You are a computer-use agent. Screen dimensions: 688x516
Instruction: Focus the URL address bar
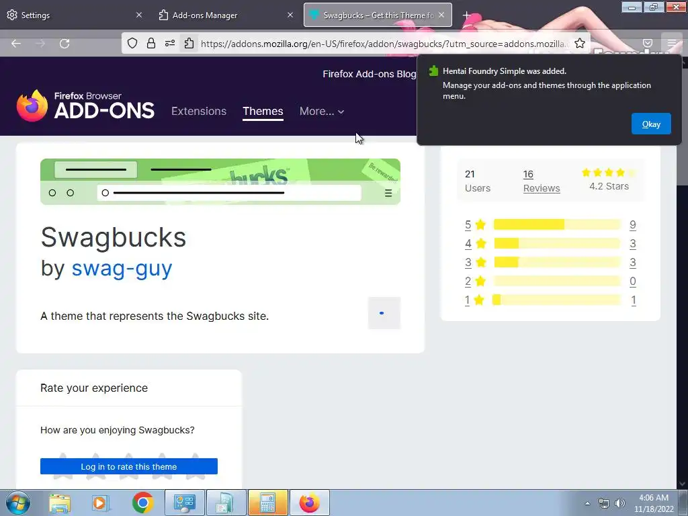tap(384, 44)
